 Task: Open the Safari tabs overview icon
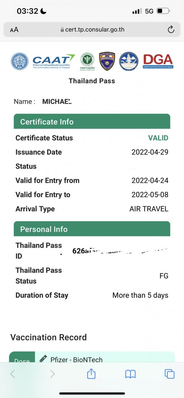click(x=170, y=373)
